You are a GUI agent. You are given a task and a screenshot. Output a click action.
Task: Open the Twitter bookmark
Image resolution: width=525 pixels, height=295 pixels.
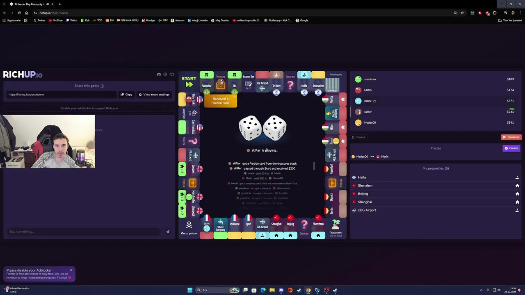pyautogui.click(x=39, y=20)
